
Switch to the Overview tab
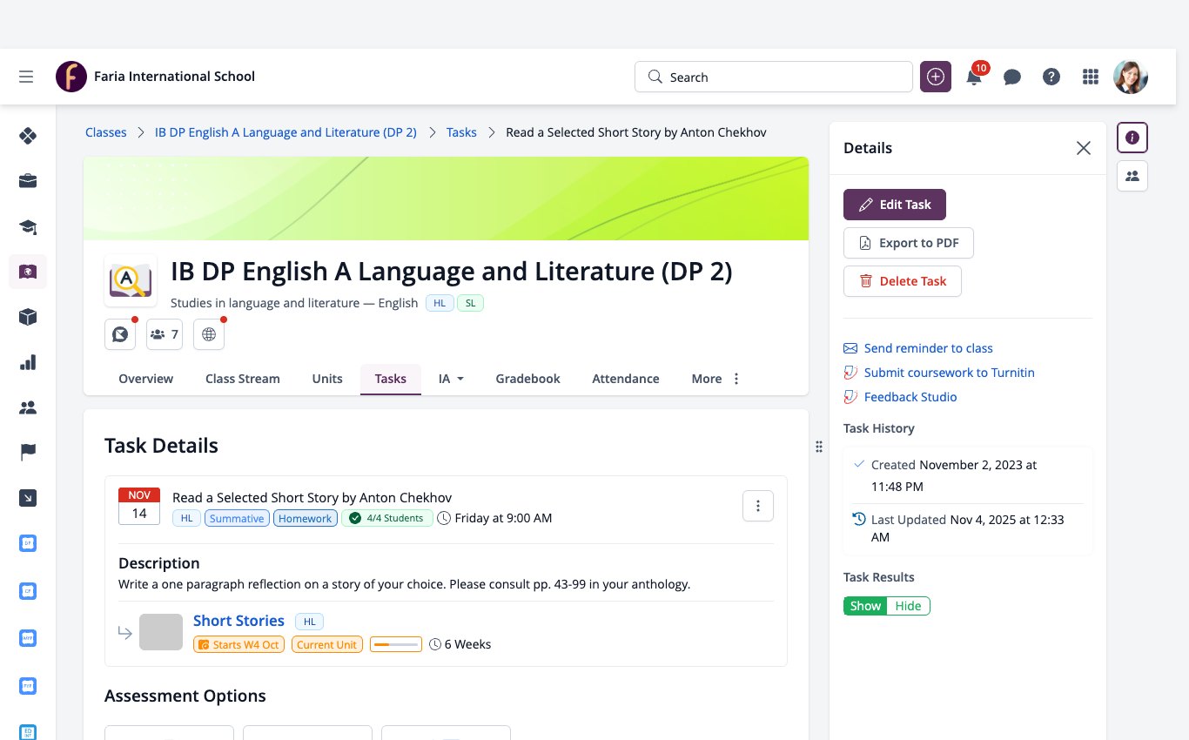pos(146,379)
